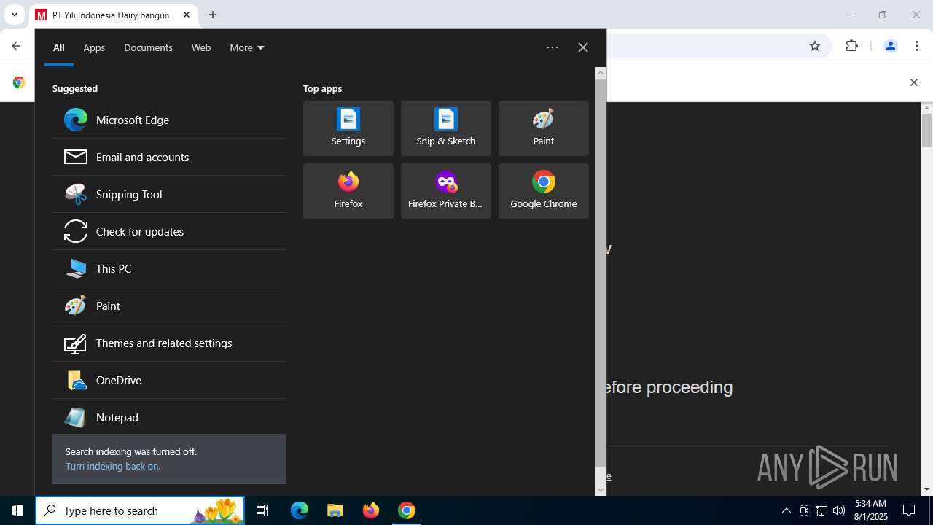Screen dimensions: 933x525
Task: Open Chrome's three-dot menu
Action: tap(916, 46)
